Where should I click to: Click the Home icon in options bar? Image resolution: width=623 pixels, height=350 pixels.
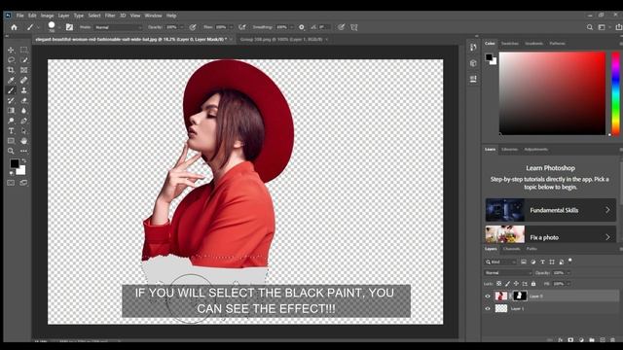(x=15, y=27)
